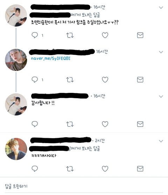
Task: Click the 답글 트윗하기 reply field
Action: pyautogui.click(x=84, y=186)
